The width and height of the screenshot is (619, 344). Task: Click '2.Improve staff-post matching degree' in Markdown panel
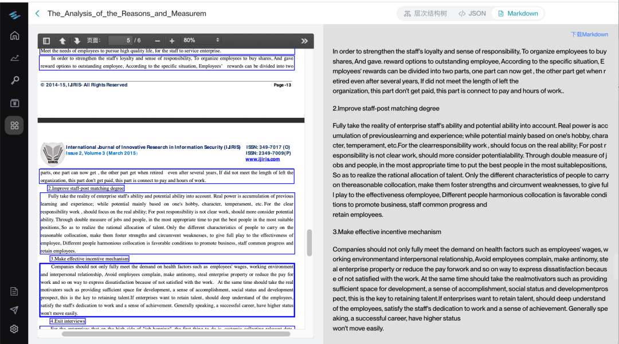(x=386, y=108)
